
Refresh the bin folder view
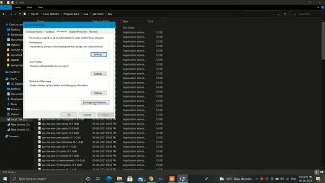coord(285,14)
